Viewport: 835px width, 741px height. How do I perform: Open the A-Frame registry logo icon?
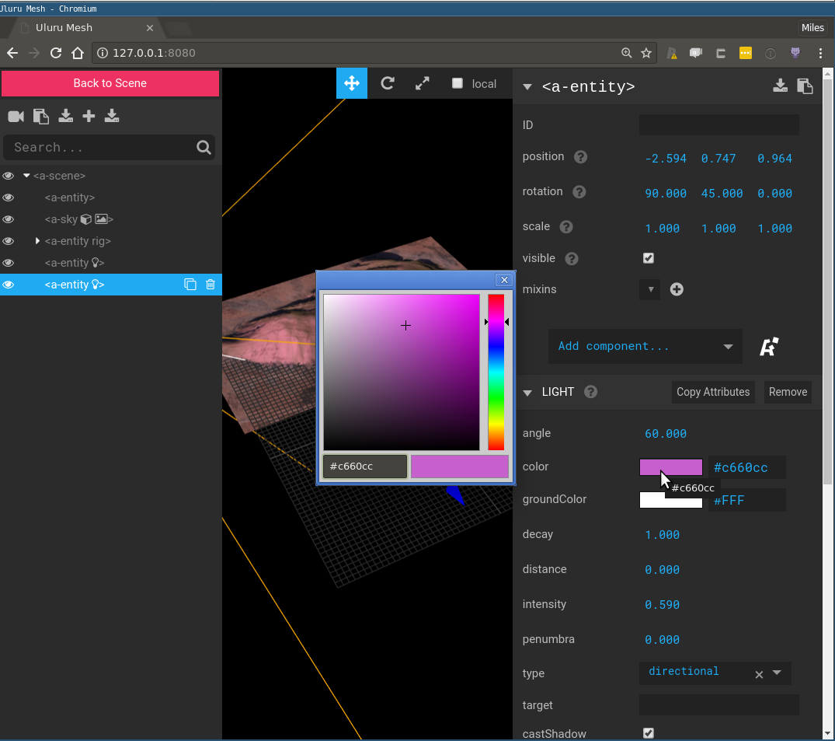coord(769,347)
